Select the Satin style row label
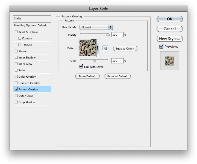Viewport: 197px width, 164px height. (x=21, y=70)
